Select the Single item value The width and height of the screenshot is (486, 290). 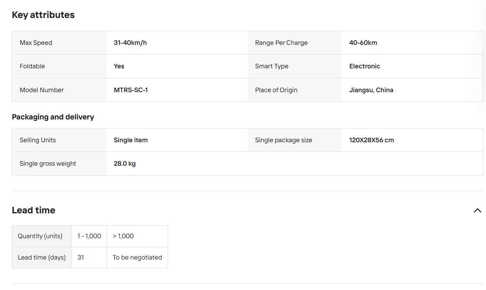(x=131, y=140)
